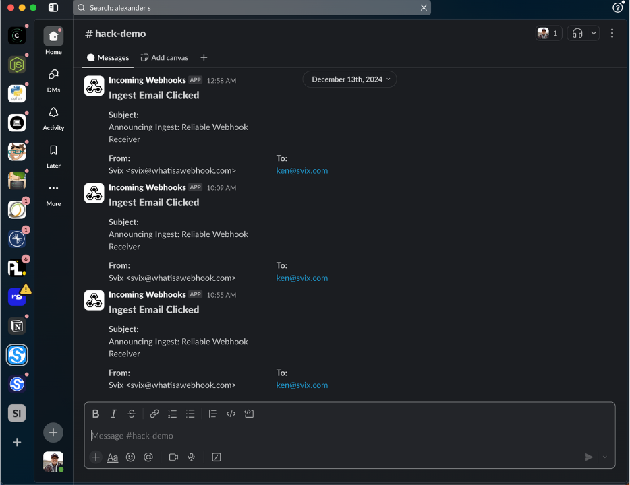Image resolution: width=630 pixels, height=485 pixels.
Task: Open the emoji picker
Action: tap(130, 457)
